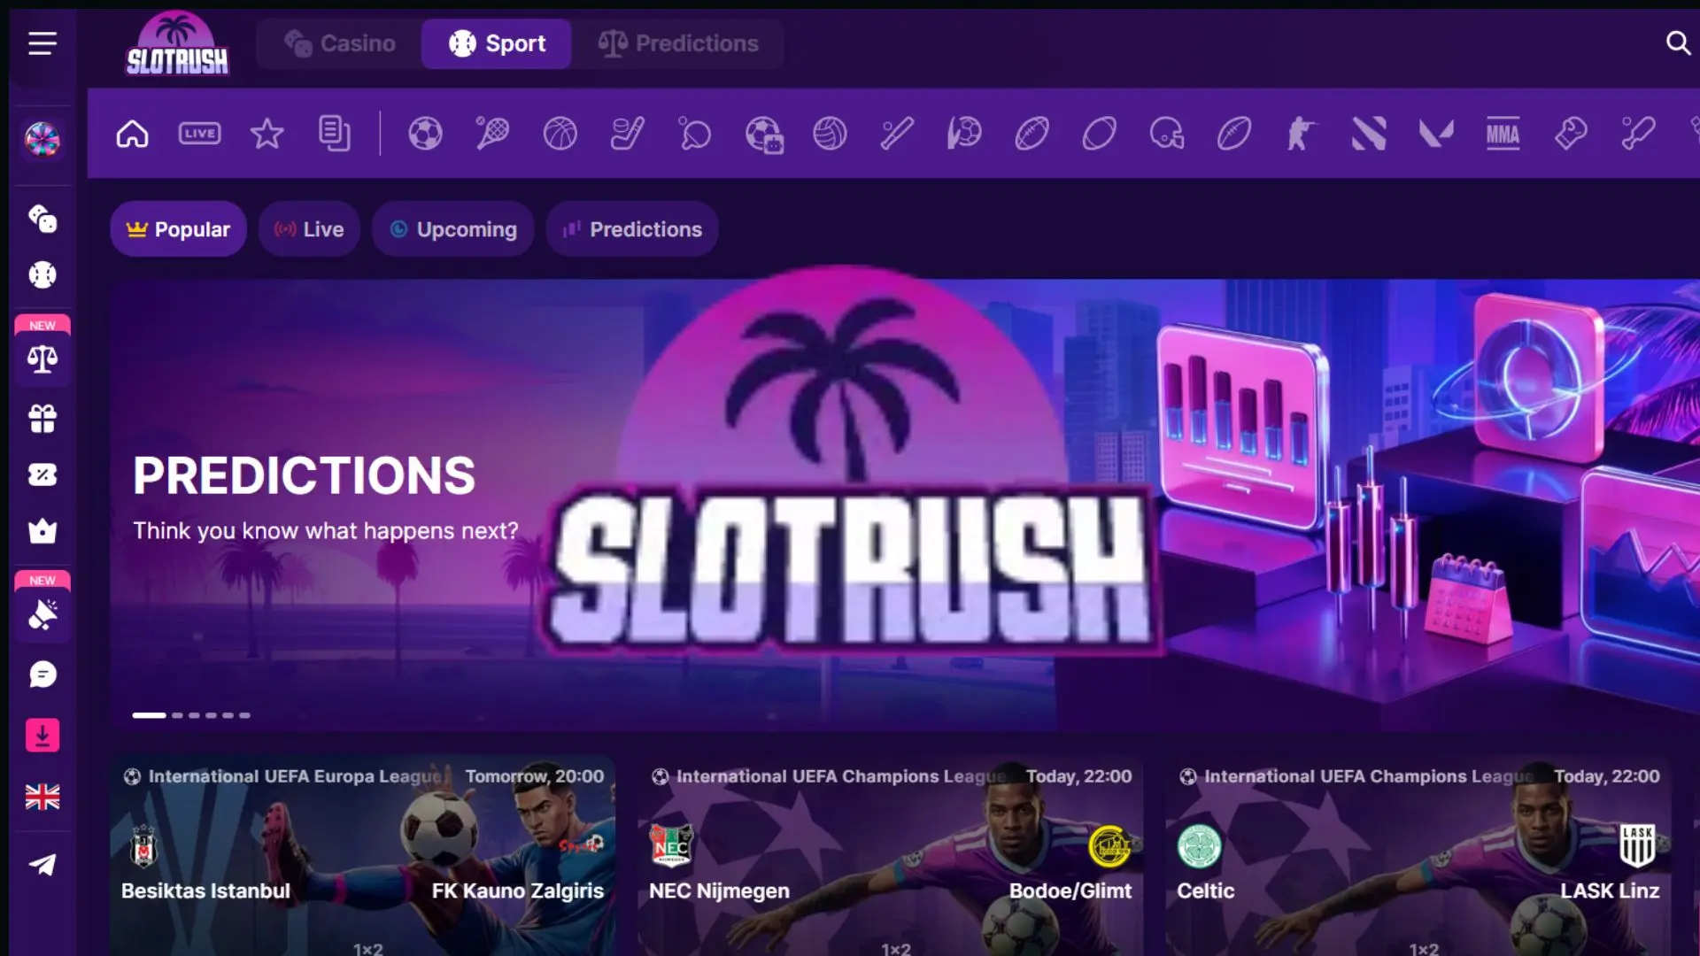Jump to the last banner slide dot
Screen dimensions: 1700x956
(x=244, y=715)
